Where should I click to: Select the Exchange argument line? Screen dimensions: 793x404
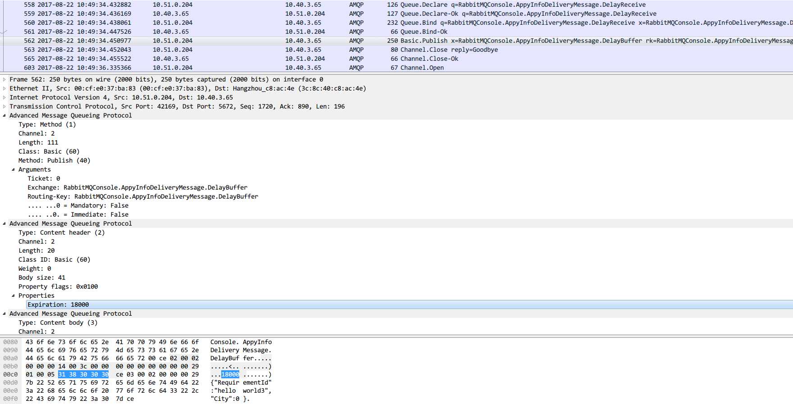click(137, 187)
